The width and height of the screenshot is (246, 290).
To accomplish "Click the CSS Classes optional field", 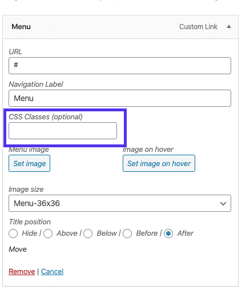I will [63, 131].
